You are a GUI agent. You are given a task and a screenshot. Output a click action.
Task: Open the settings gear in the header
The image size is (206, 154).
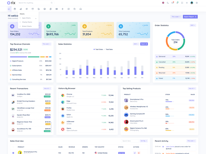[197, 3]
